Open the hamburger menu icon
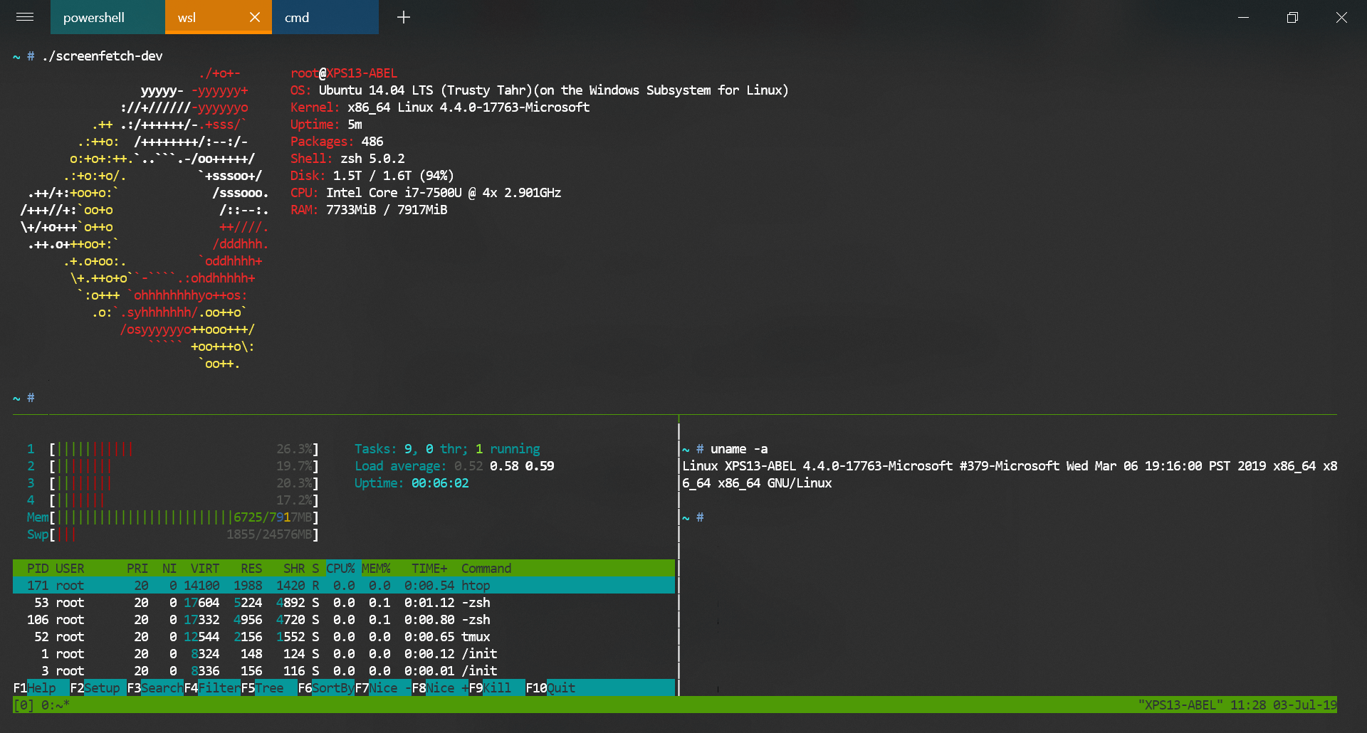 pyautogui.click(x=25, y=17)
